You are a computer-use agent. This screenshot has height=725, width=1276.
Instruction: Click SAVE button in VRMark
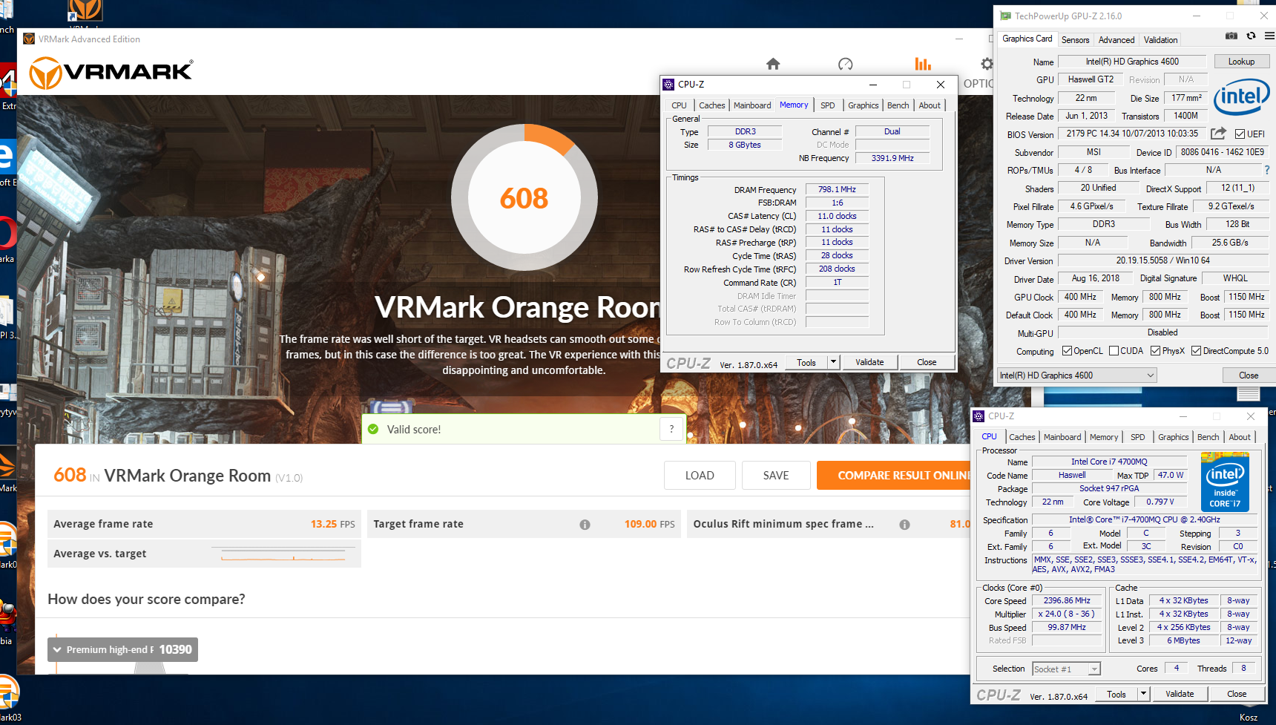[x=776, y=476]
